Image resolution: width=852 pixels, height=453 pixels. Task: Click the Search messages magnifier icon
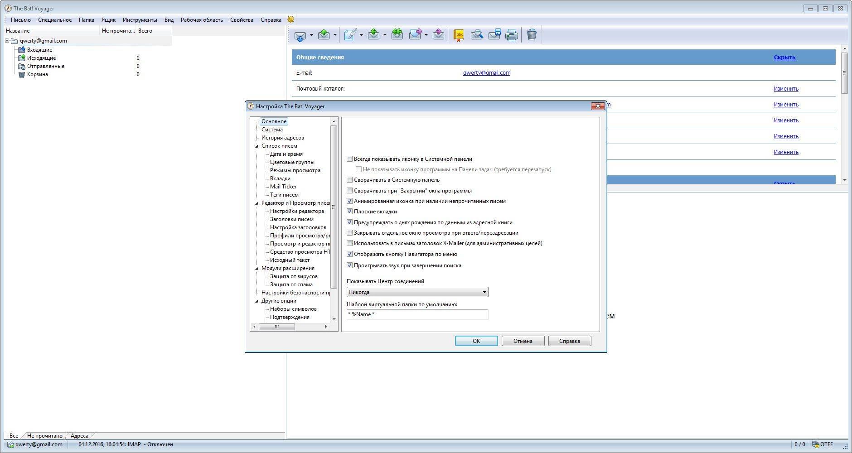476,35
